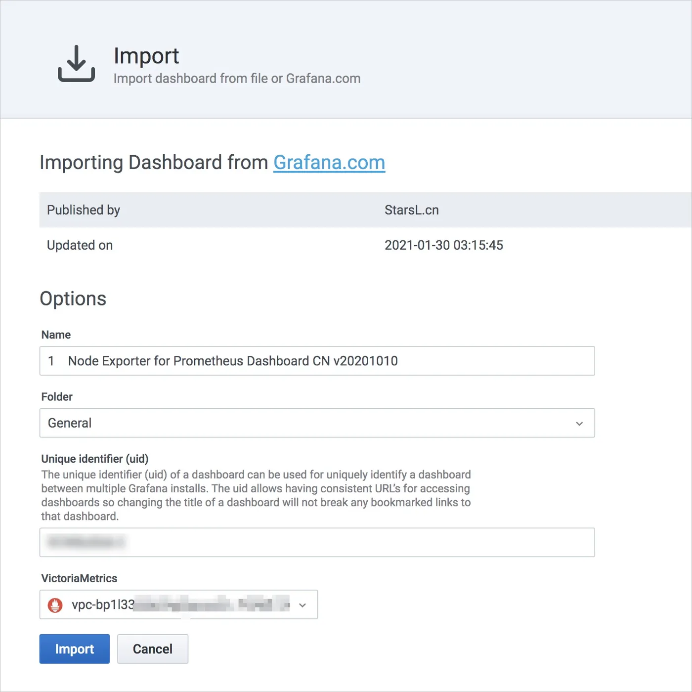Click the 'Published by' table cell
692x692 pixels.
click(84, 210)
